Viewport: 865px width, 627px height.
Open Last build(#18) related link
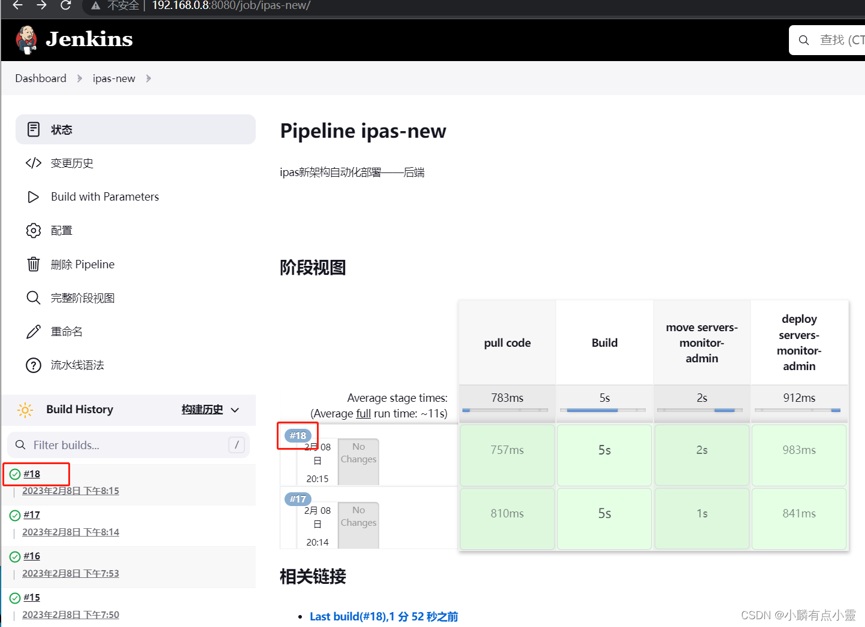coord(384,617)
